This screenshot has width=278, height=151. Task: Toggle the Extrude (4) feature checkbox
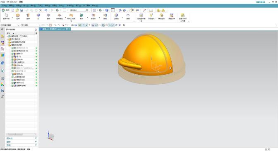(x=12, y=59)
